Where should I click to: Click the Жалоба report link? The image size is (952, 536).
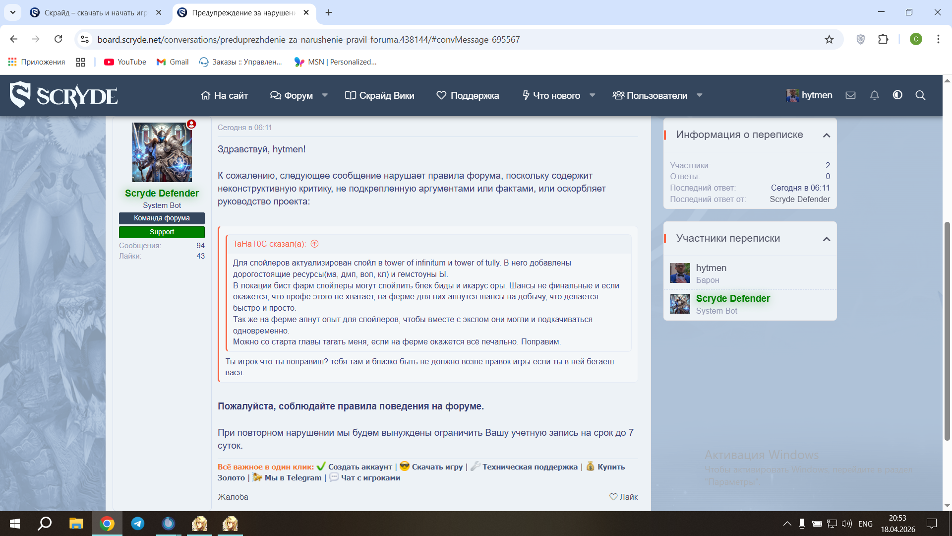click(x=233, y=497)
